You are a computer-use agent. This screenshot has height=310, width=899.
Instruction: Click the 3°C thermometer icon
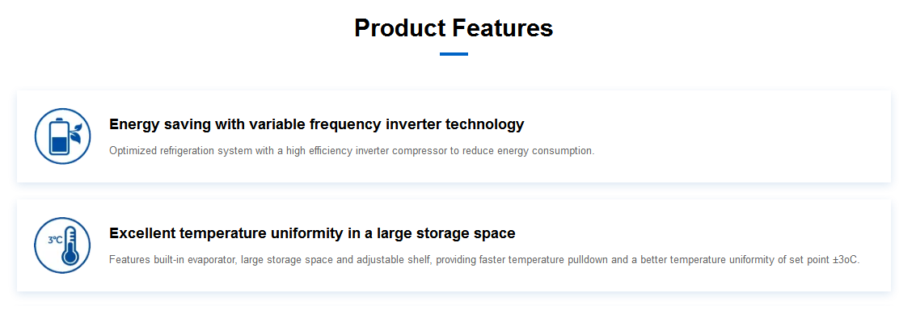(x=62, y=245)
